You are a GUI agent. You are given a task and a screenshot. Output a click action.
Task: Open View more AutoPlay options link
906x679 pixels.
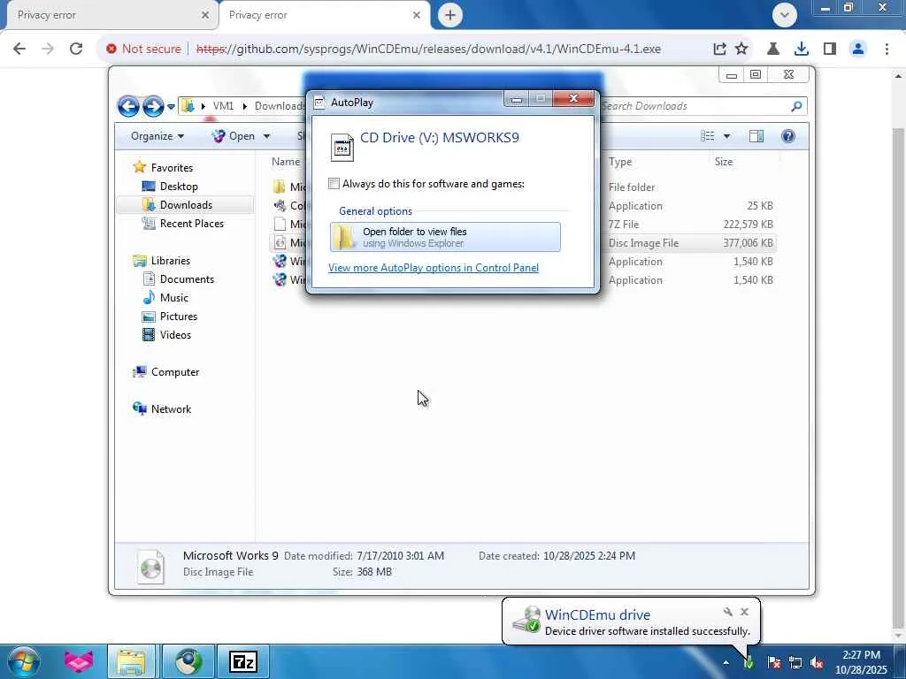coord(434,268)
